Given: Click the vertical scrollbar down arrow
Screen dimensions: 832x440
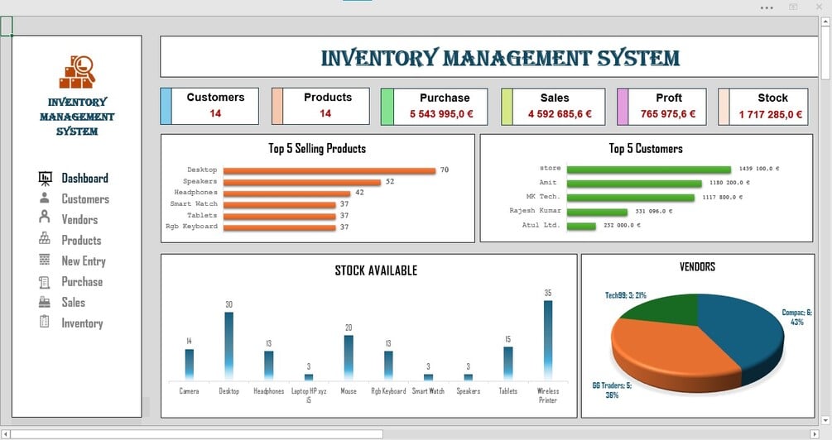Looking at the screenshot, I should coord(825,420).
